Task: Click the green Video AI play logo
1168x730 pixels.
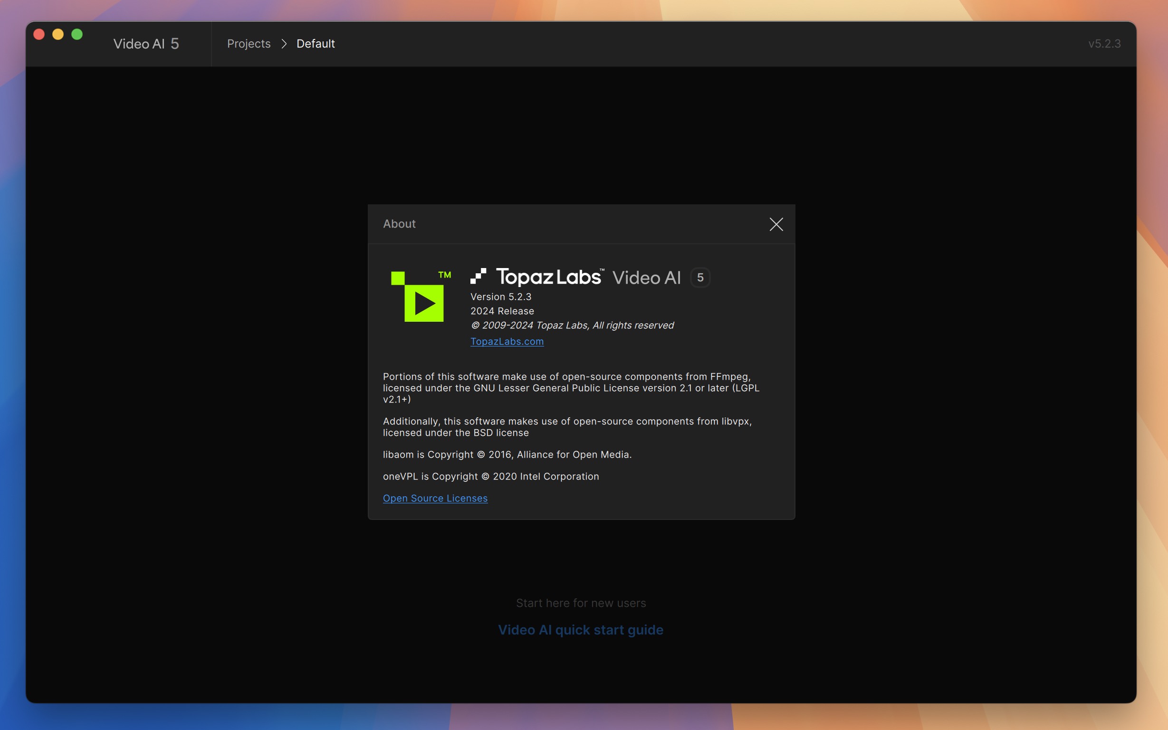Action: coord(421,296)
